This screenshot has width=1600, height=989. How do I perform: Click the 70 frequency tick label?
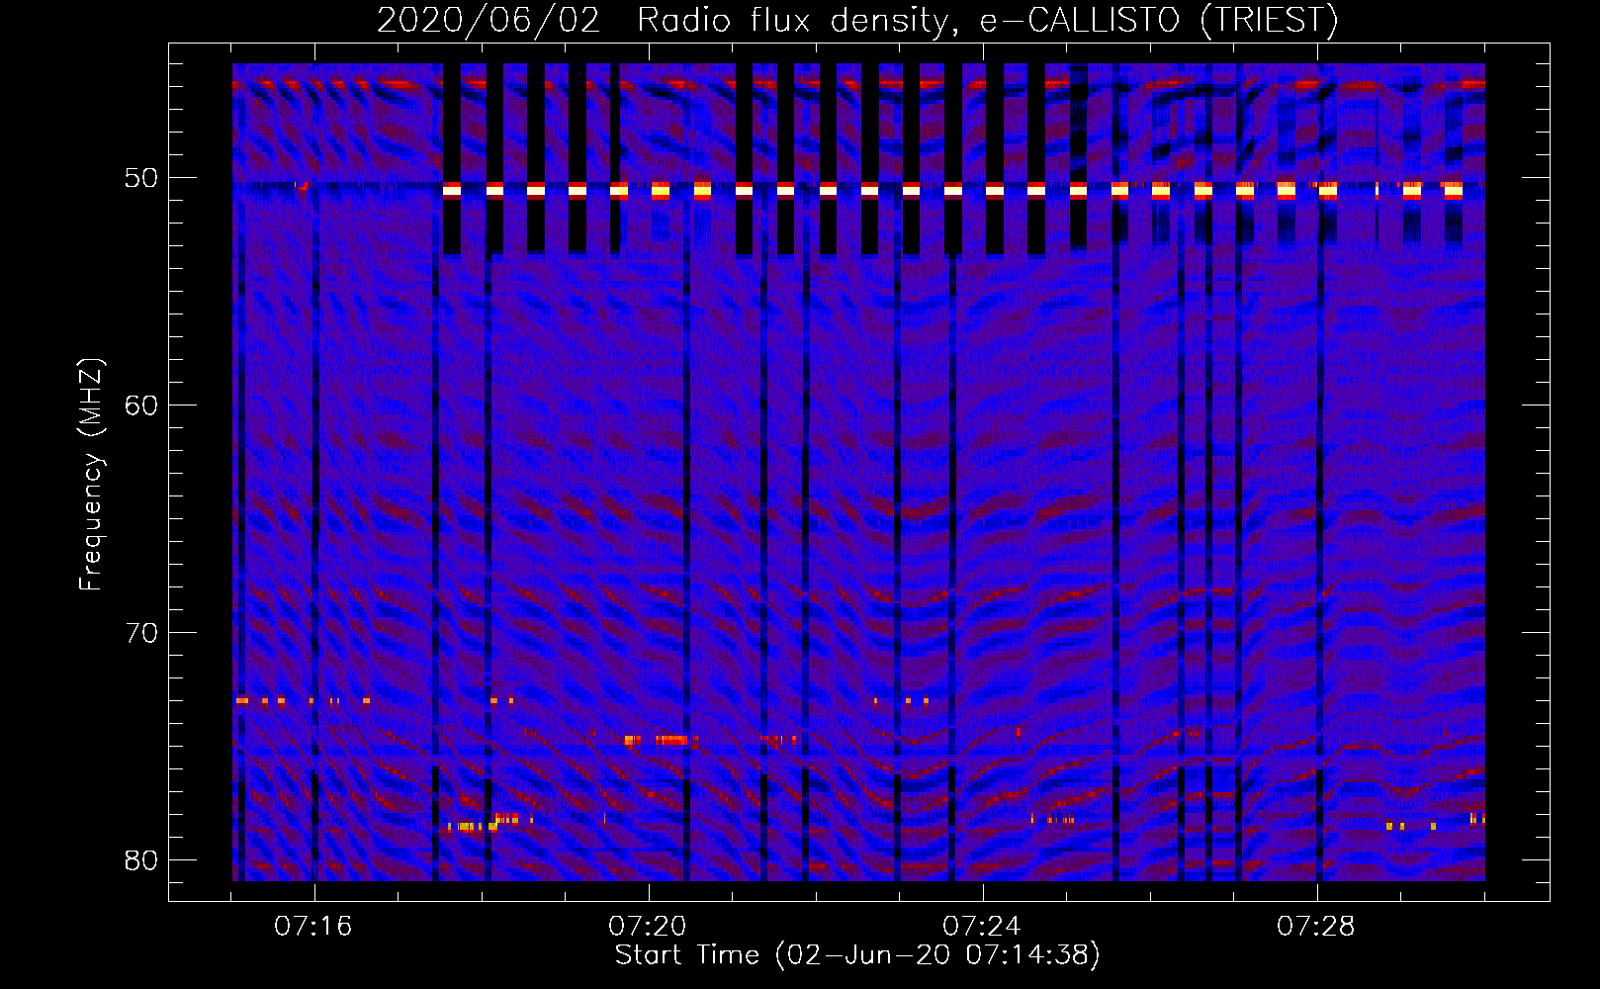click(142, 633)
